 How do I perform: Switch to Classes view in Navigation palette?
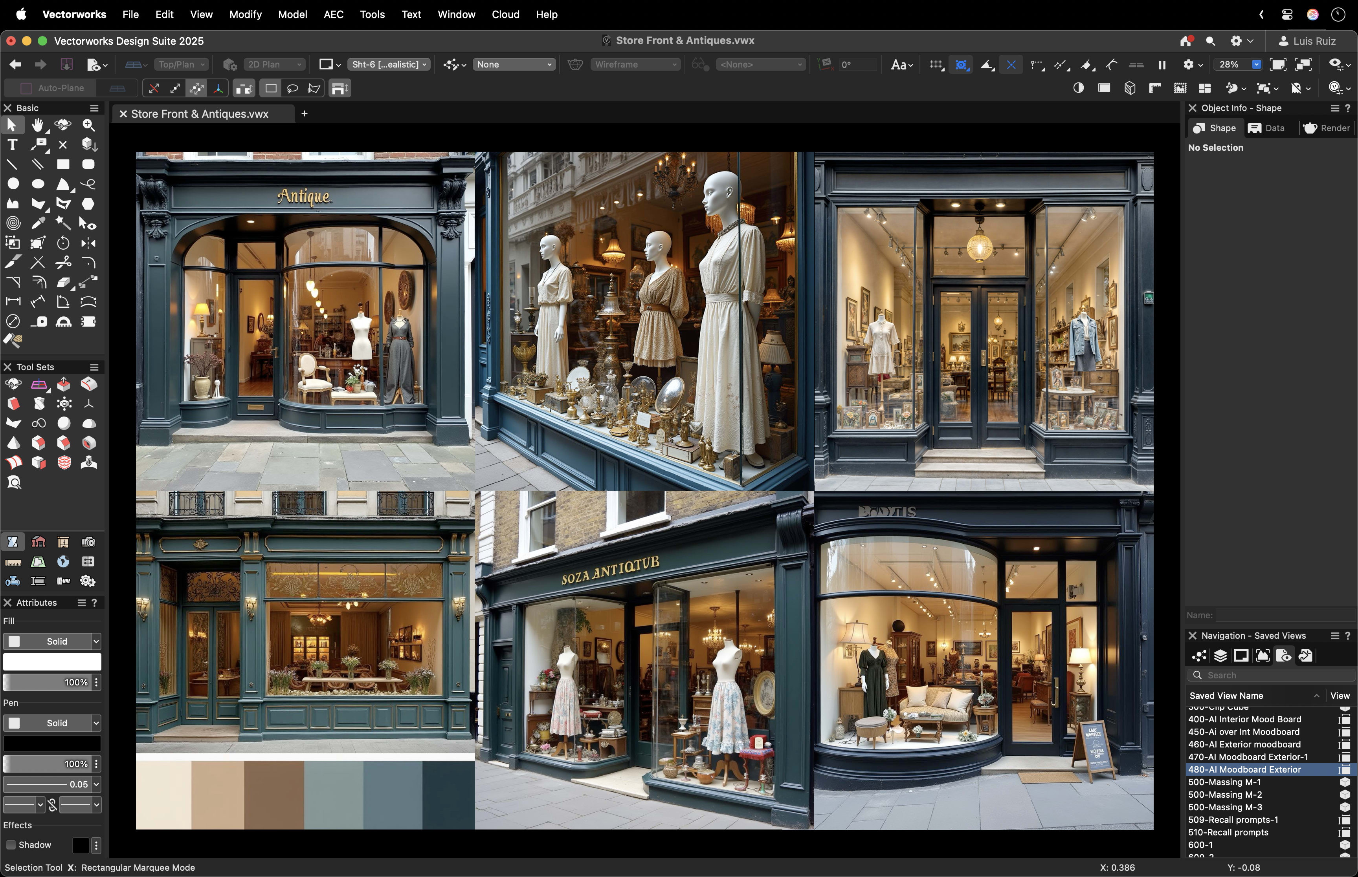point(1199,656)
